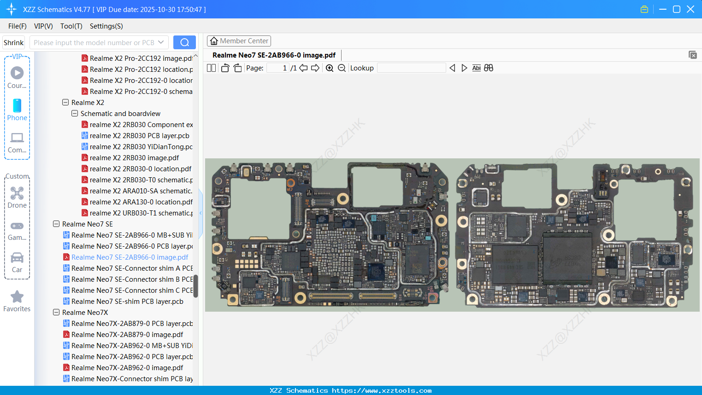Viewport: 702px width, 395px height.
Task: Switch to dual page view
Action: [211, 68]
